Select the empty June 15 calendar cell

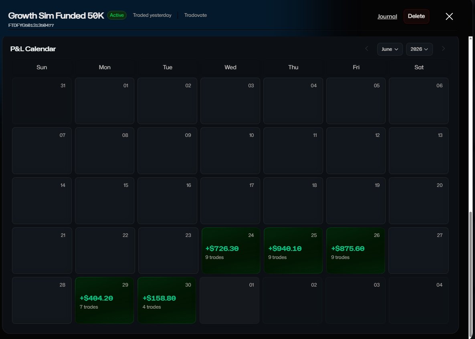pos(105,201)
